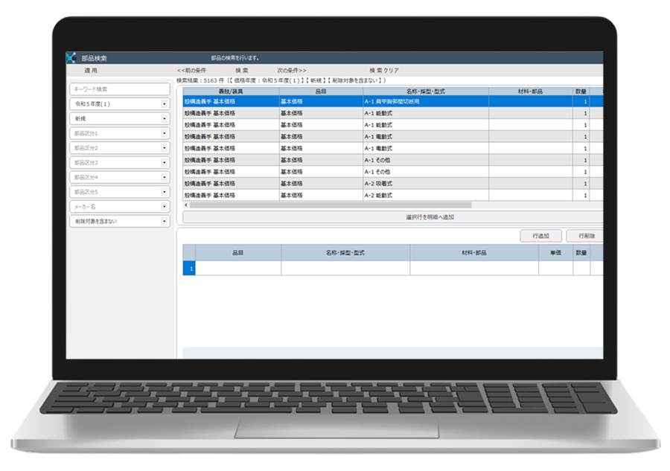Click the app logo icon beside 部品検索
This screenshot has height=471, width=670.
pyautogui.click(x=72, y=58)
